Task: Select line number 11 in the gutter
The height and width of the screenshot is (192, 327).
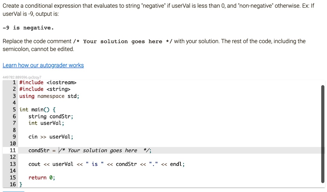Action: [13, 150]
